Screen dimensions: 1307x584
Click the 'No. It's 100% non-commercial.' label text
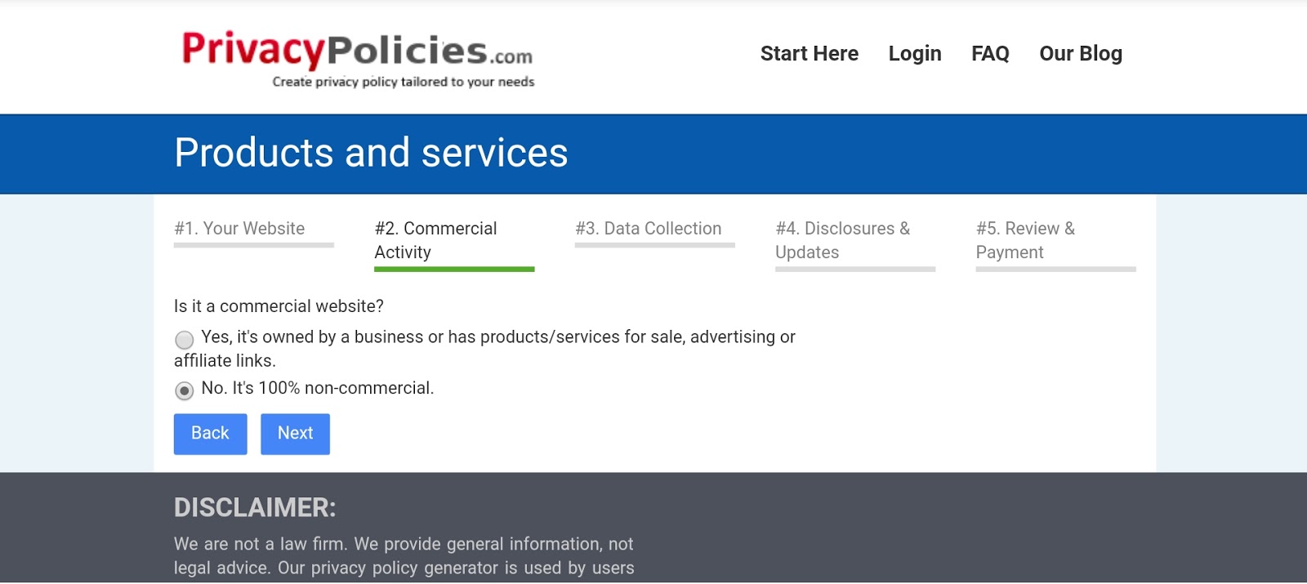pos(318,388)
